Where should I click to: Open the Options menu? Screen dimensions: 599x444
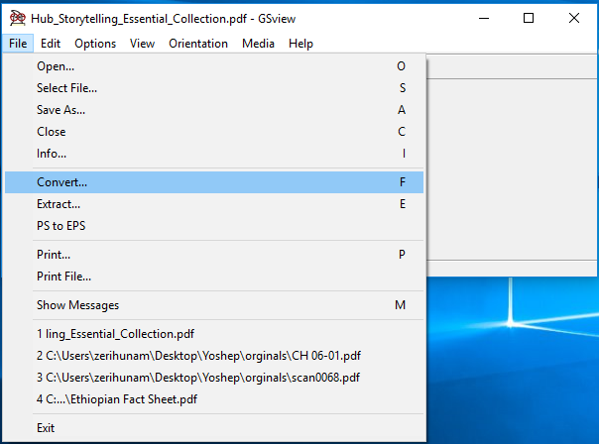[95, 44]
